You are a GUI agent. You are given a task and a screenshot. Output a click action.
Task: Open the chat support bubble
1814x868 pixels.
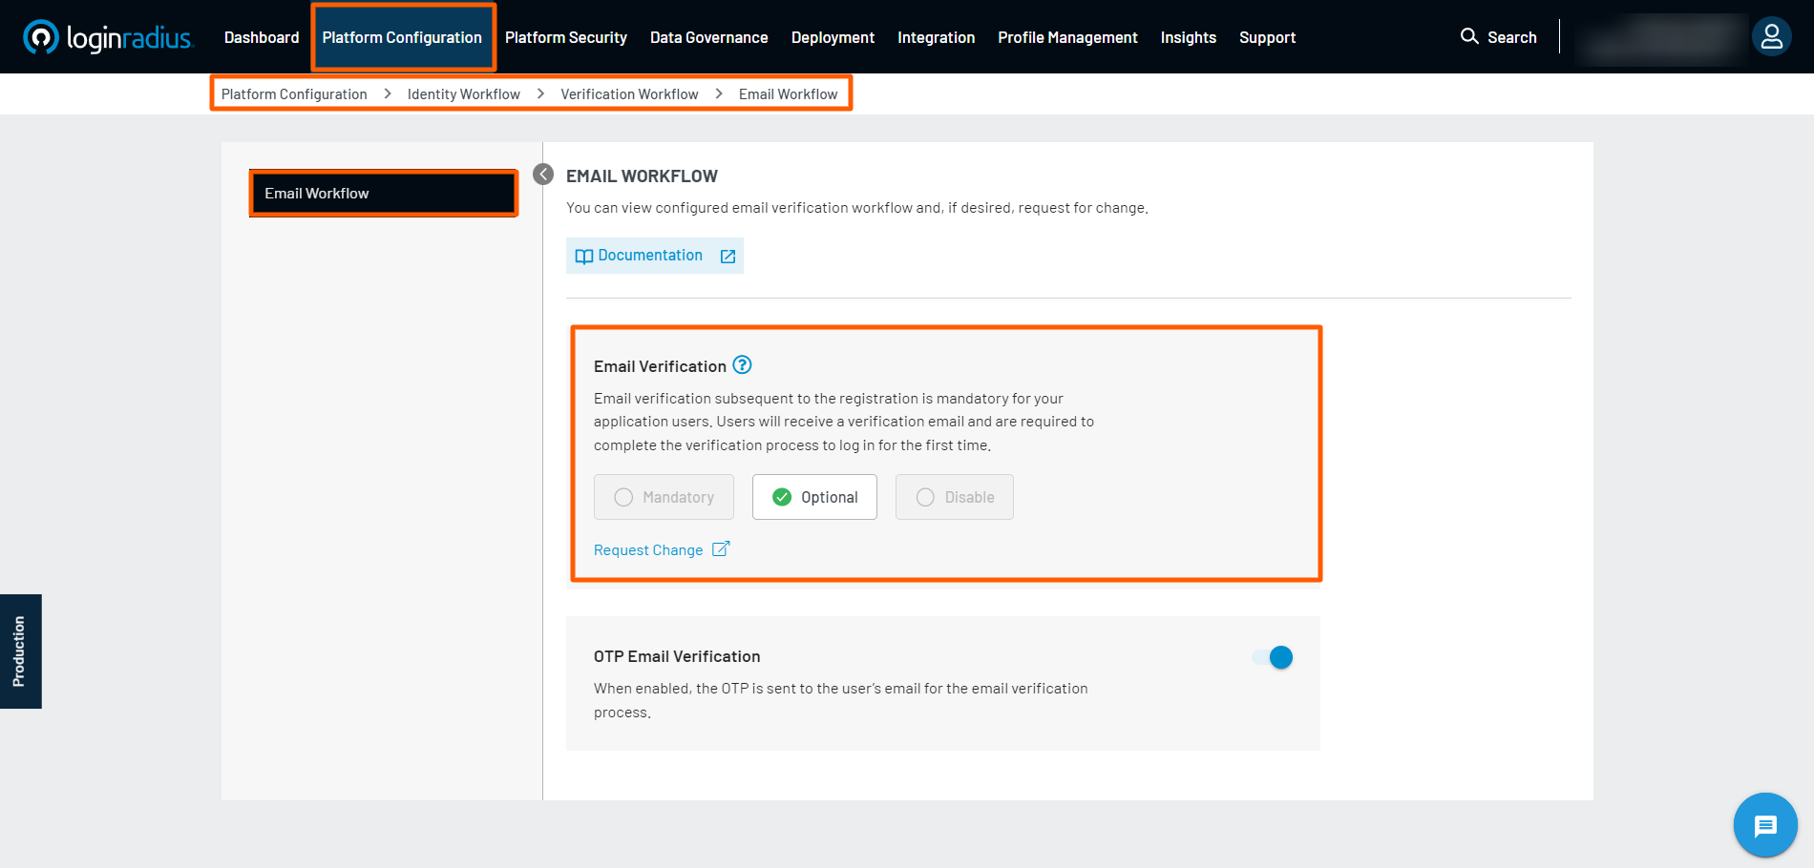pos(1764,825)
